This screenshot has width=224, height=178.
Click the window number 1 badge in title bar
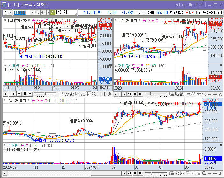4,5
